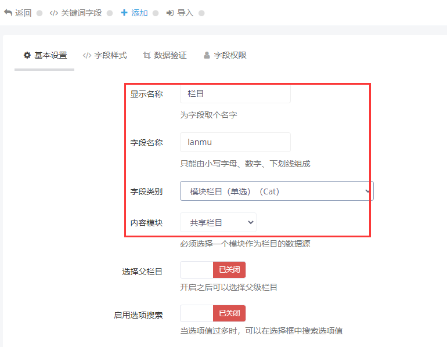
Task: Click the user icon on 字段权限 tab
Action: (207, 55)
